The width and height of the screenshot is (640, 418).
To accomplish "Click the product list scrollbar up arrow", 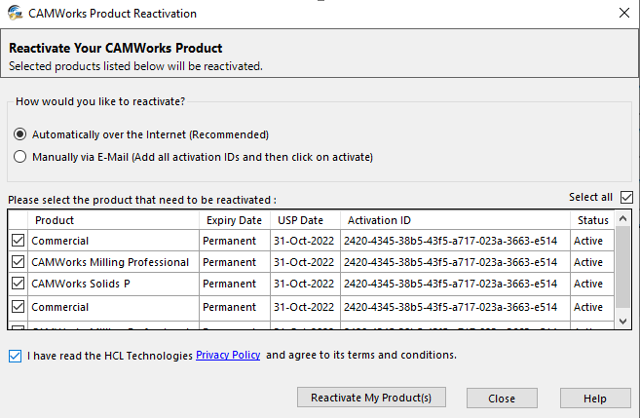I will click(624, 219).
